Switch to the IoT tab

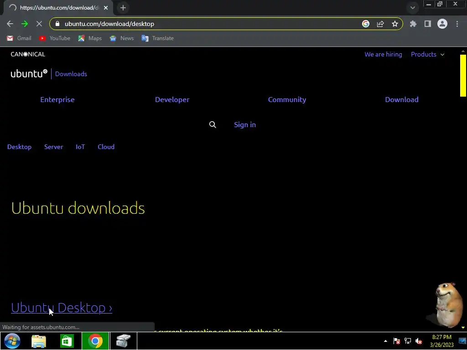[x=80, y=147]
